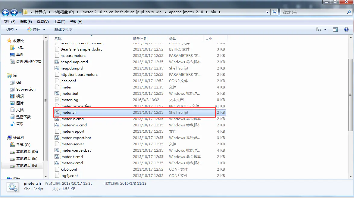Click the 打开 toolbar button
354x198 pixels.
pyautogui.click(x=33, y=29)
